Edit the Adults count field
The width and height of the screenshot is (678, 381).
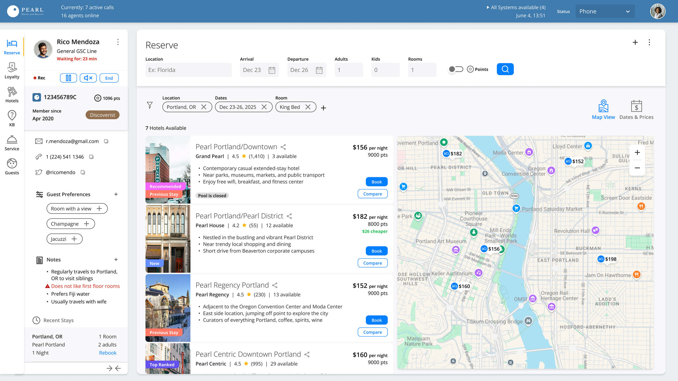[349, 70]
